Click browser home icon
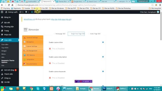Viewport: 162px width, 91px height. 12,5
